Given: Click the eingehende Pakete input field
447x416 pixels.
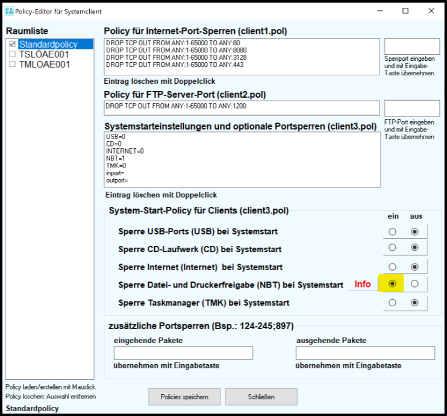Looking at the screenshot, I should click(183, 353).
